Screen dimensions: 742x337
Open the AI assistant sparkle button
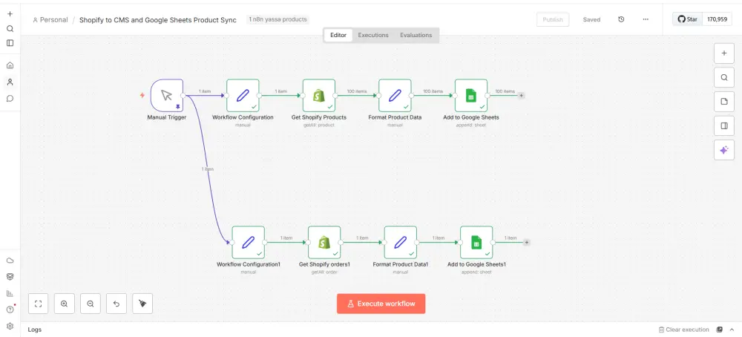coord(724,150)
